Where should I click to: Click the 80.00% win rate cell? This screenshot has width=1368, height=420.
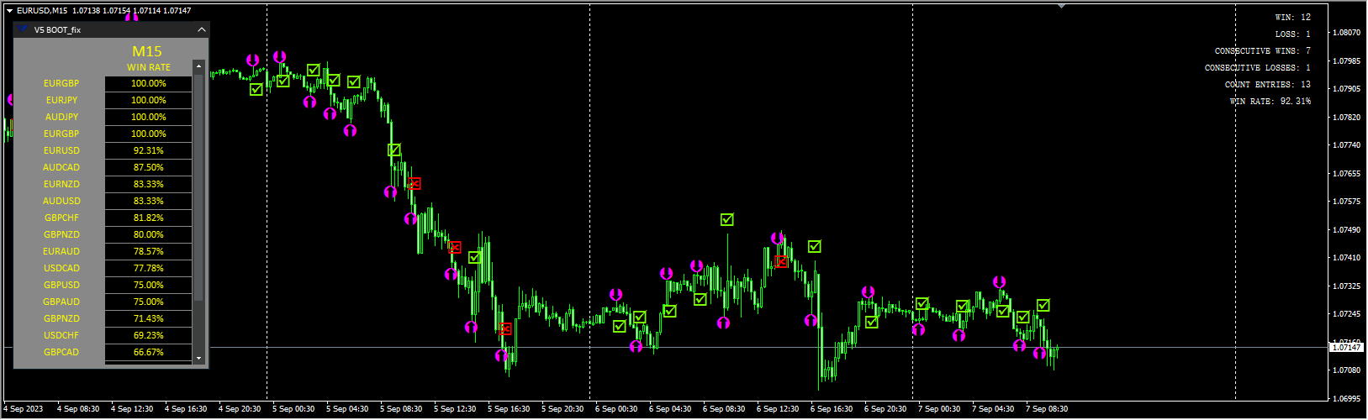click(148, 234)
